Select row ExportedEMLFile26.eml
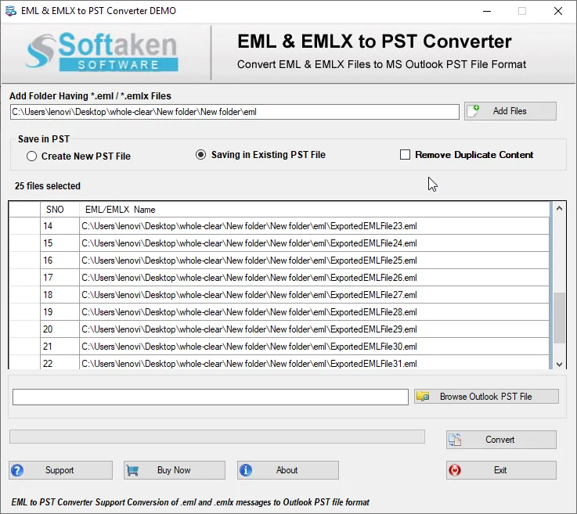The width and height of the screenshot is (577, 514). (x=279, y=278)
